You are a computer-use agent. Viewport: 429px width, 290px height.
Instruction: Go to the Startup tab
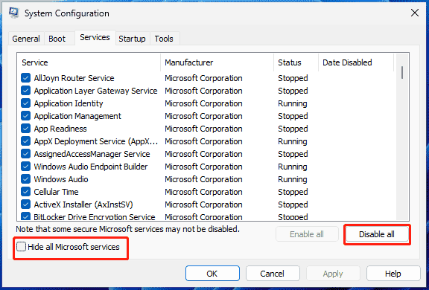pyautogui.click(x=132, y=39)
